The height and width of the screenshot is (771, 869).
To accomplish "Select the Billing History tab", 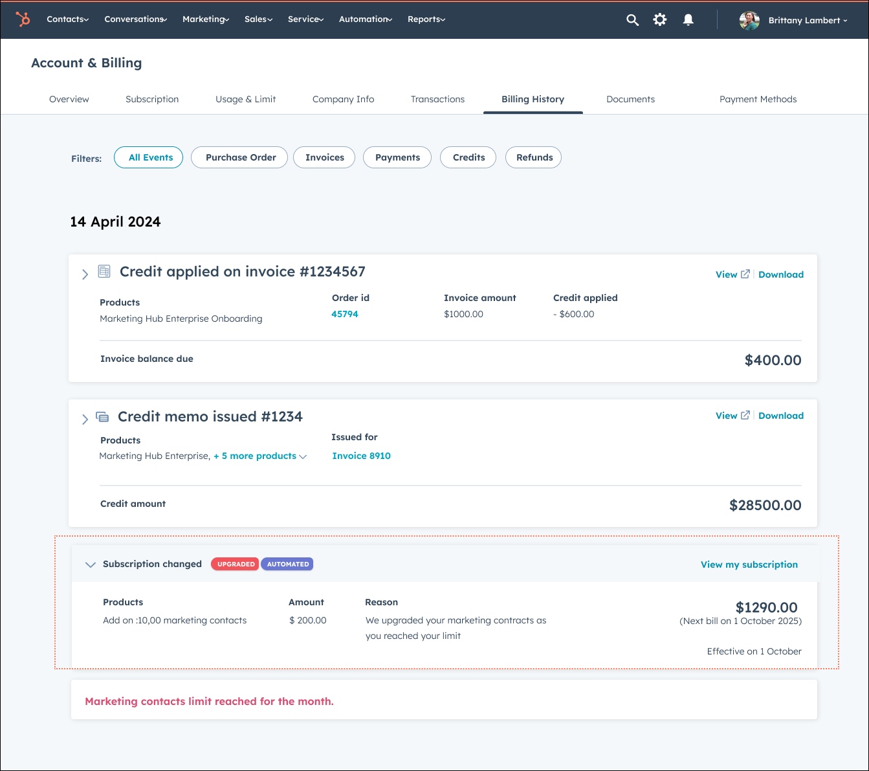I will tap(533, 99).
